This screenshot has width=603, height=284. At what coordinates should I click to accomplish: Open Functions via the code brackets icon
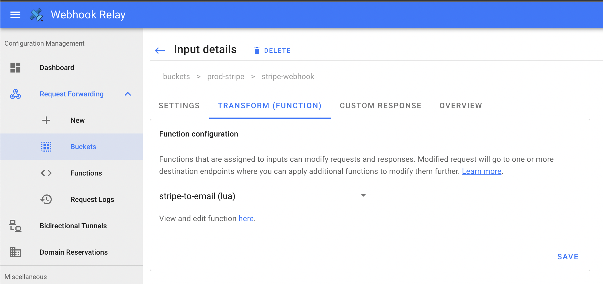click(x=46, y=173)
